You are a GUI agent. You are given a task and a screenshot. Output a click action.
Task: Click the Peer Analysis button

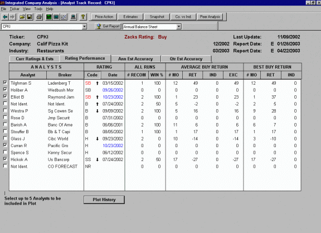pyautogui.click(x=210, y=17)
